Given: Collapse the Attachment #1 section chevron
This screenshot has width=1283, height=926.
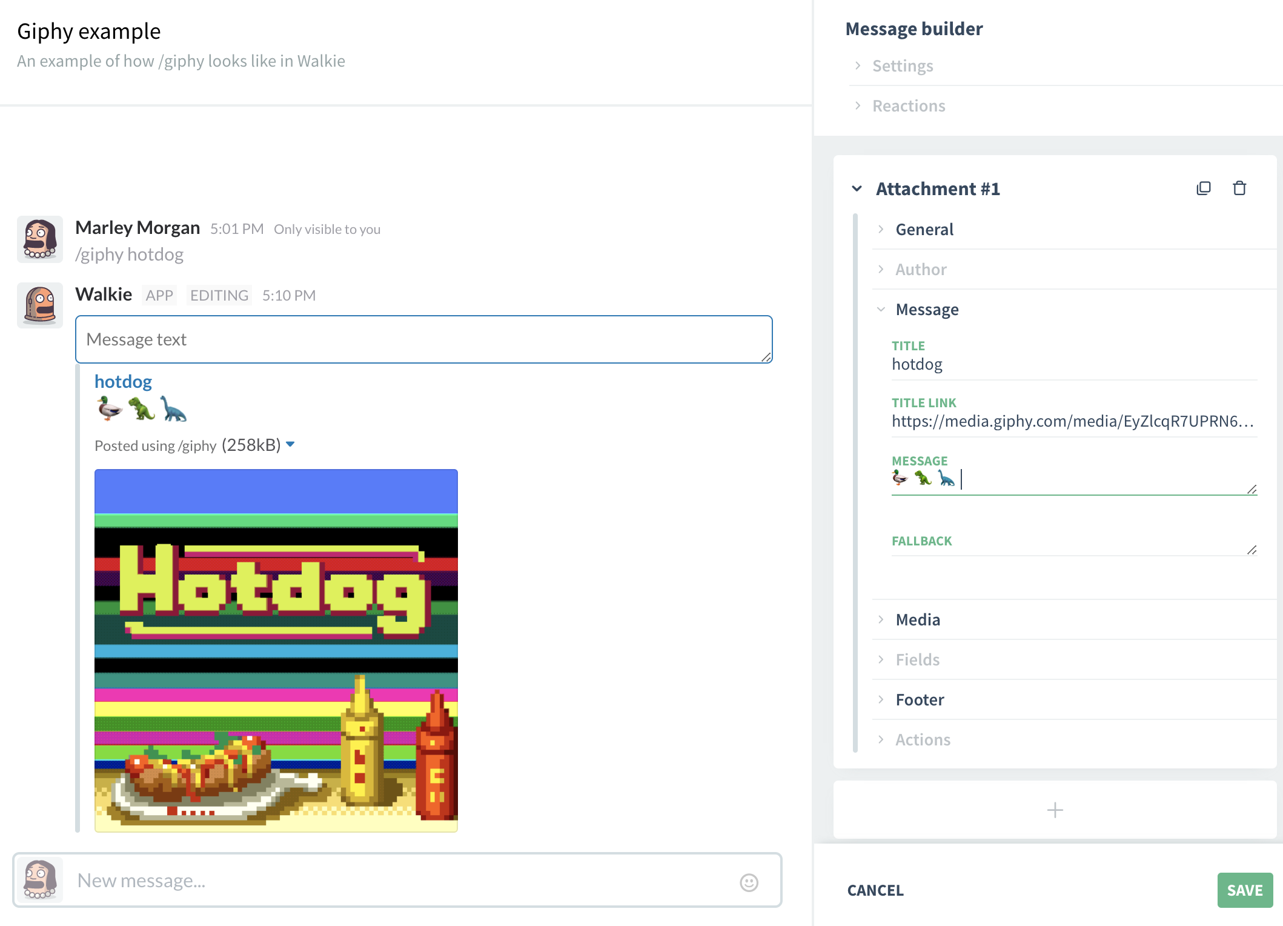Looking at the screenshot, I should click(x=857, y=188).
